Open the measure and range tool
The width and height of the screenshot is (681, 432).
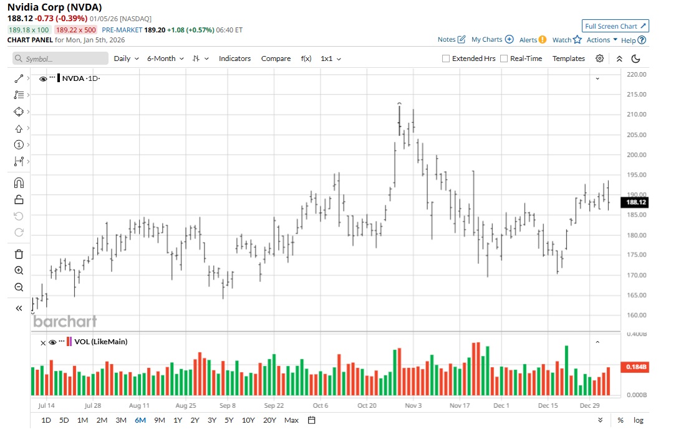tap(19, 162)
